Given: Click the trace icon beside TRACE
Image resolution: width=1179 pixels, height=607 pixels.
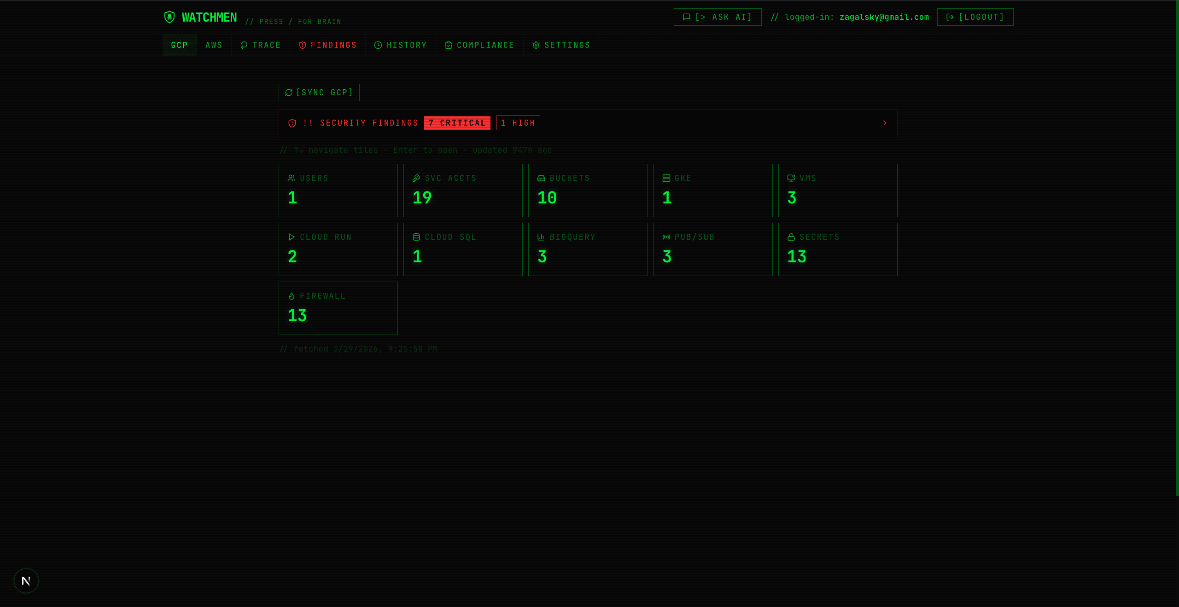Looking at the screenshot, I should point(244,45).
